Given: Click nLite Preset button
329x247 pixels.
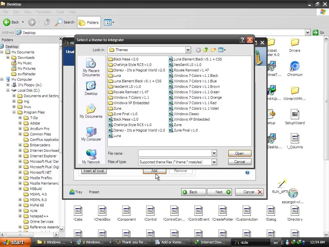Looking at the screenshot, I should tap(94, 192).
